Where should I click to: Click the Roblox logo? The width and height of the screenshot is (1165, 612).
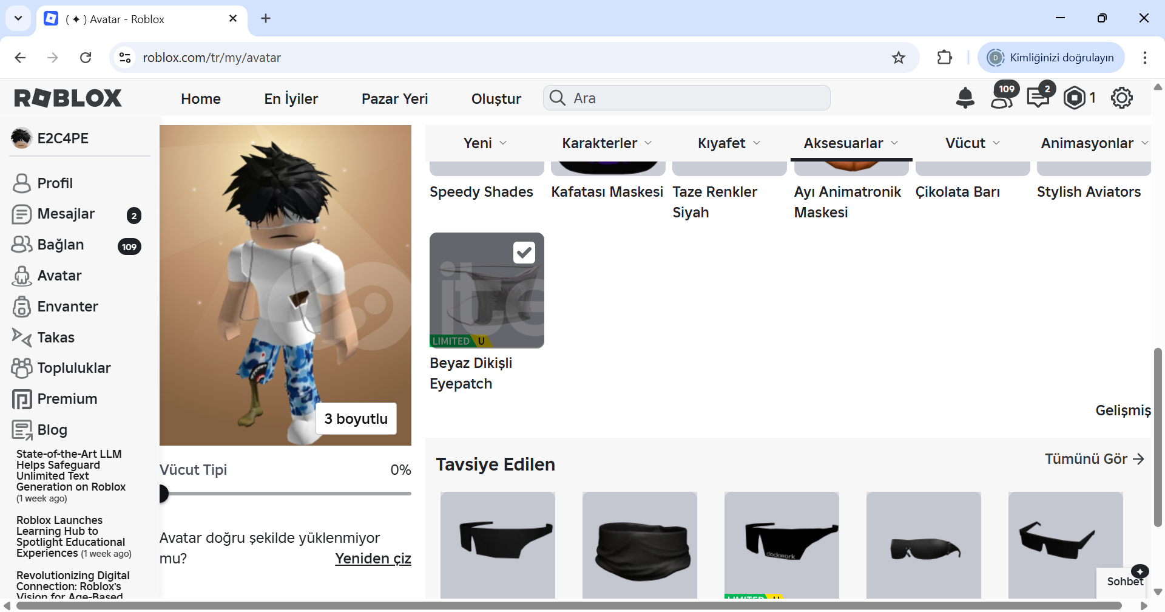68,98
